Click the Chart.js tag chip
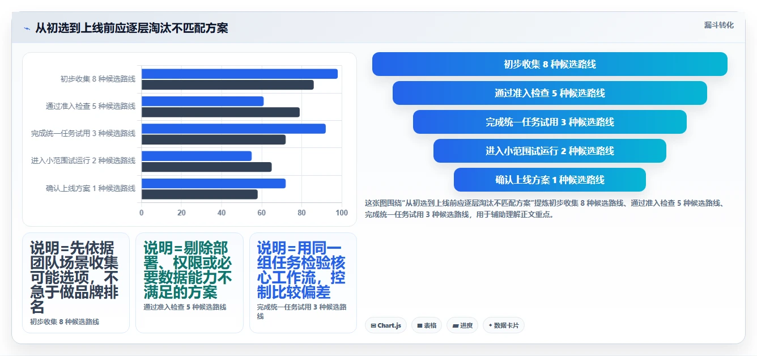Image resolution: width=757 pixels, height=356 pixels. (386, 325)
